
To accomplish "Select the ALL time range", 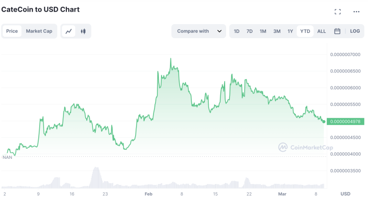I will tap(322, 31).
